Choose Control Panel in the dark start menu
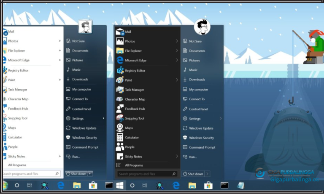Image resolution: width=324 pixels, height=194 pixels. pos(198,109)
